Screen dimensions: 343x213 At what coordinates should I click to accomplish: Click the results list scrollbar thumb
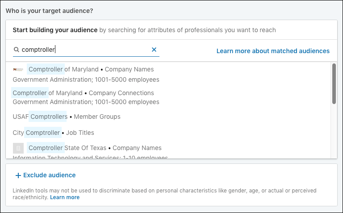click(334, 84)
